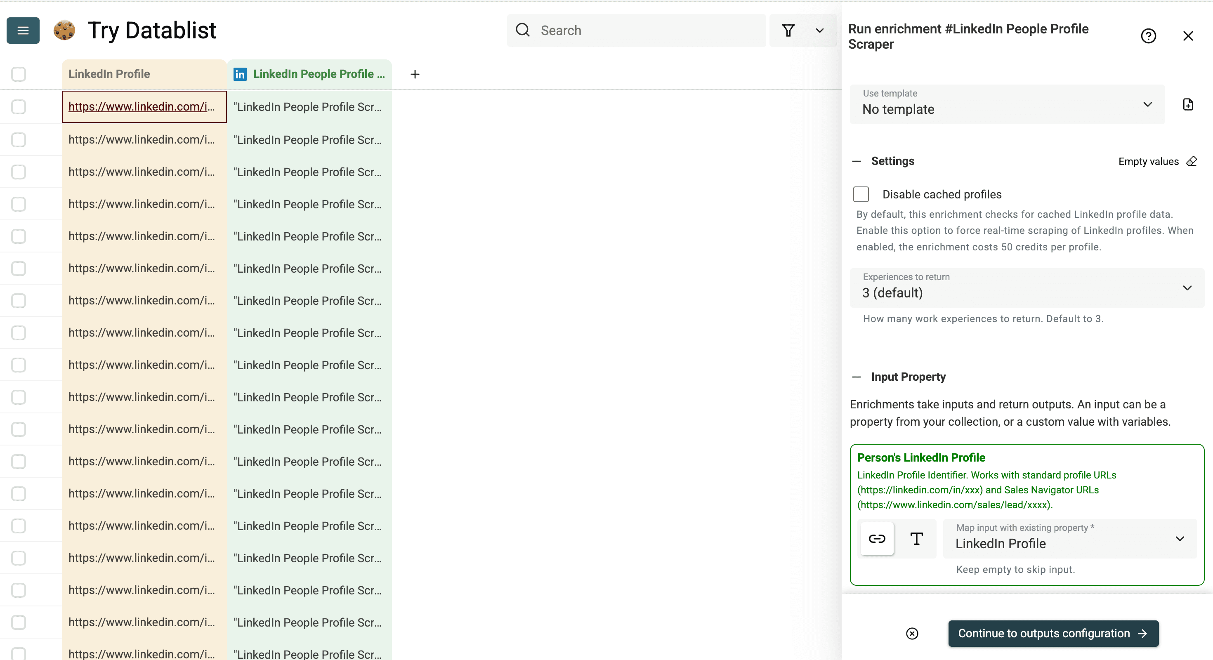Open the help question mark icon

[x=1149, y=36]
